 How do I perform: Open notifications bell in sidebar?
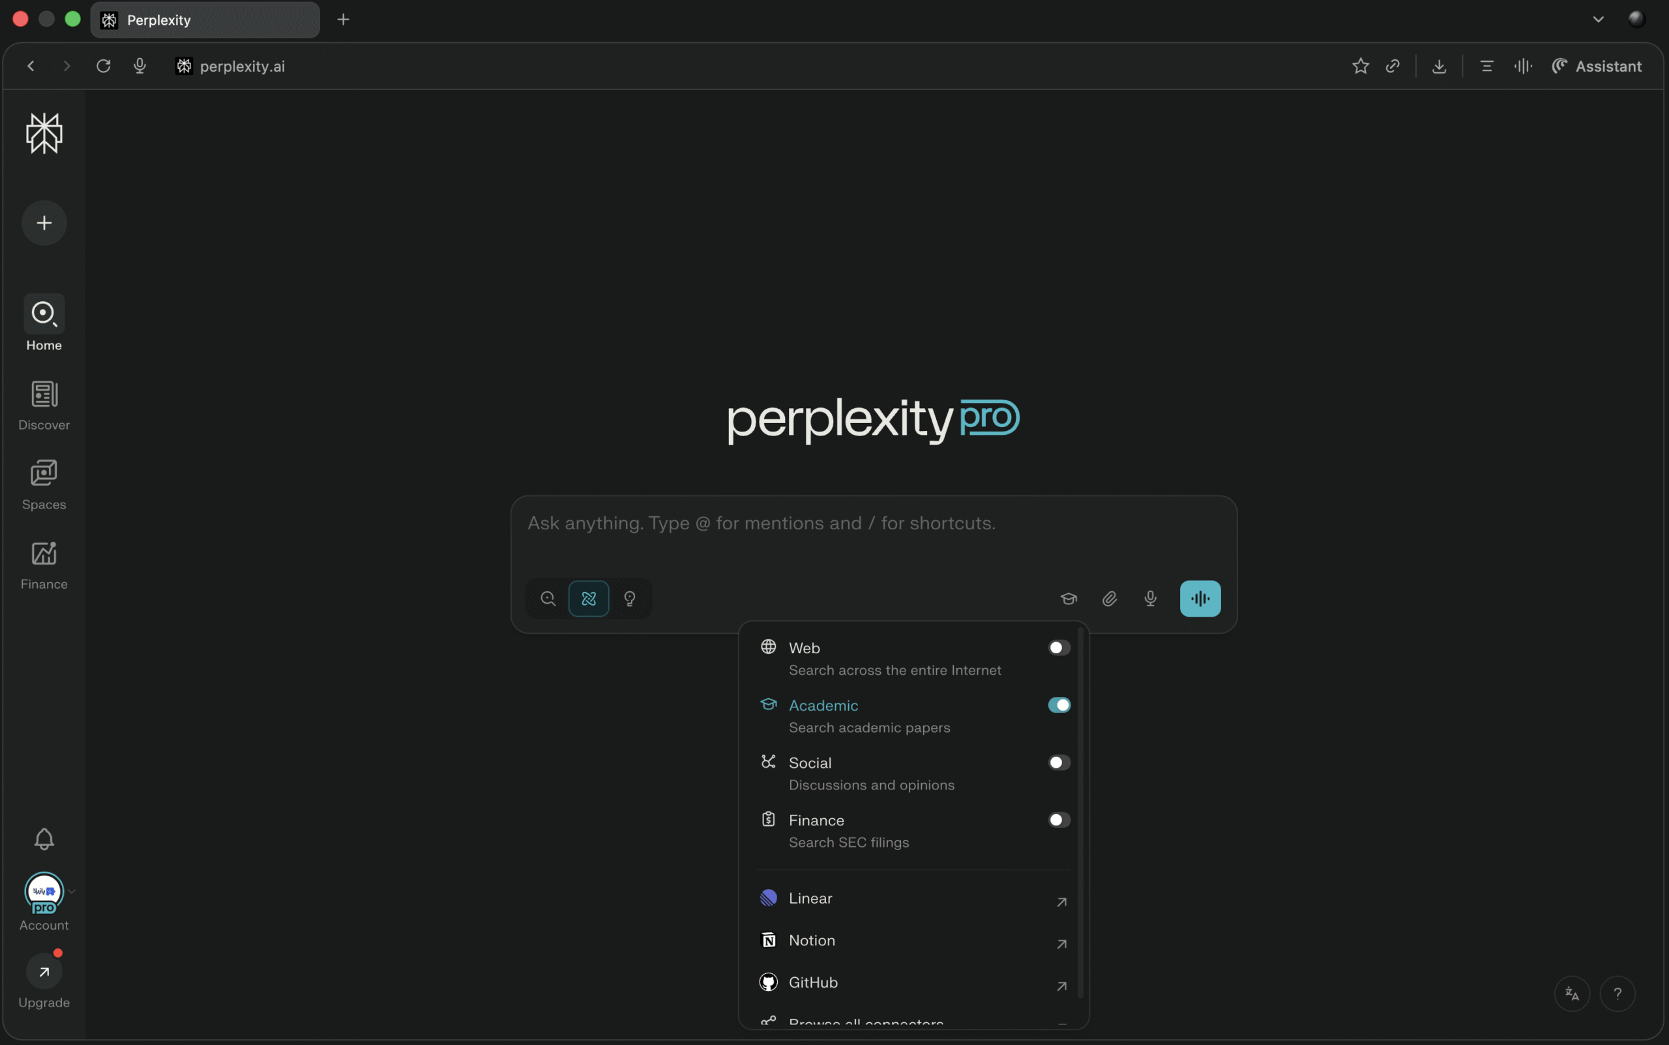coord(44,839)
